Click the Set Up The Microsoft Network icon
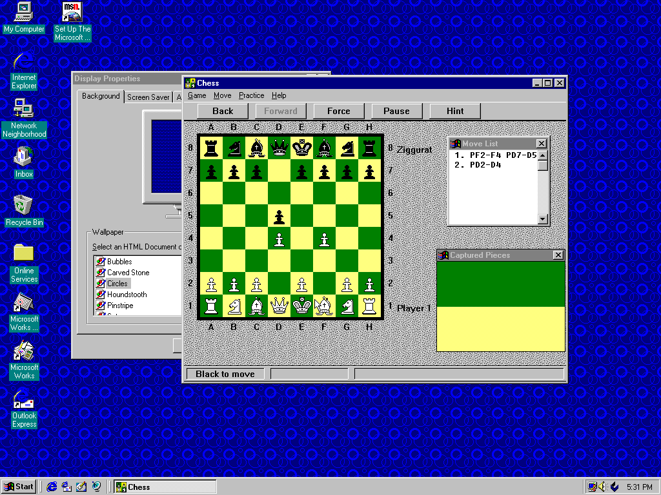Screen dimensions: 661x495 (x=72, y=22)
